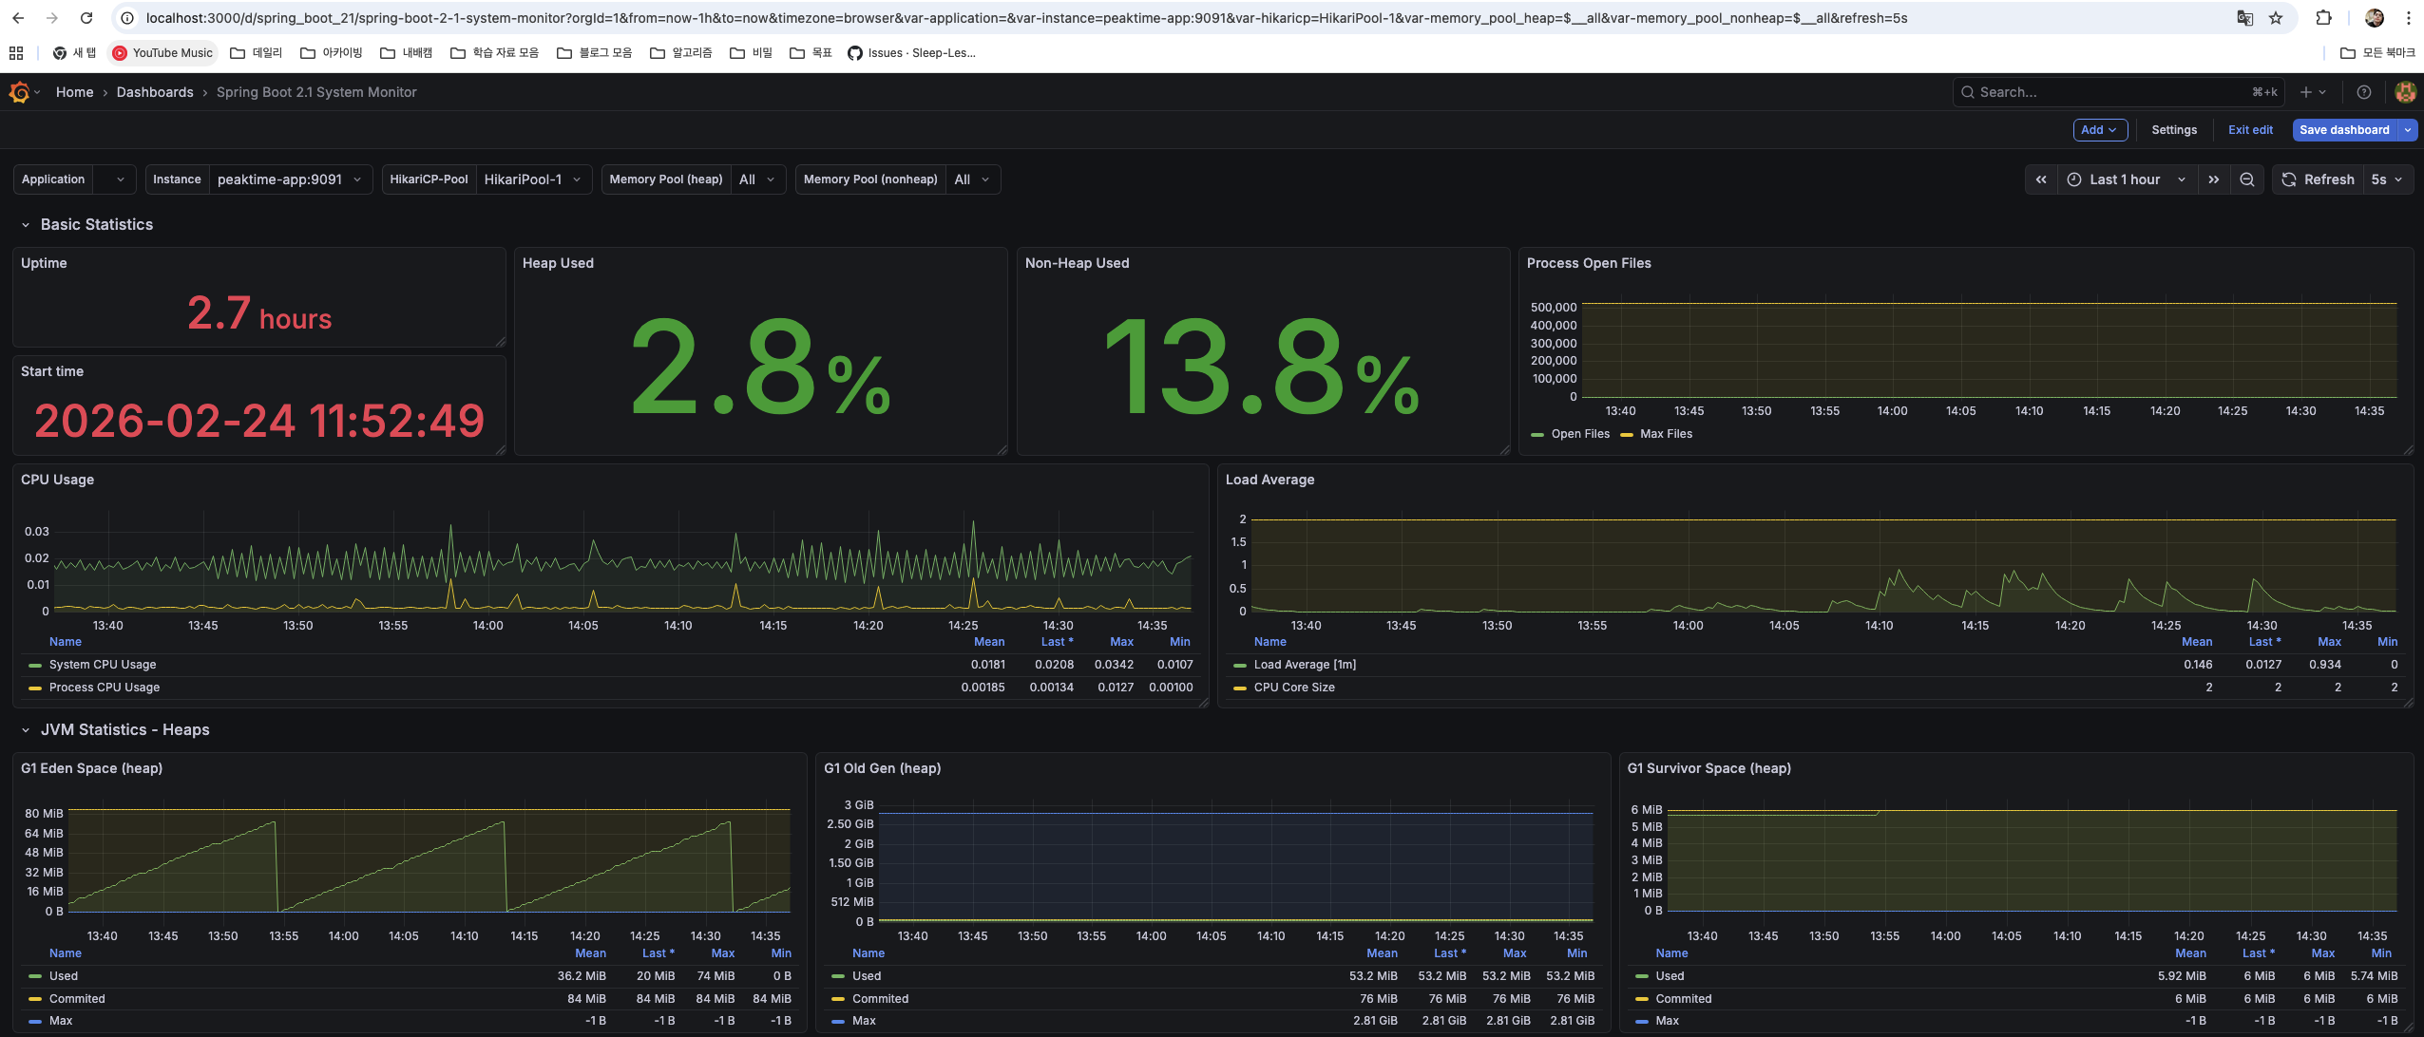Viewport: 2424px width, 1037px height.
Task: Collapse the JVM Statistics - Heaps row
Action: 26,730
